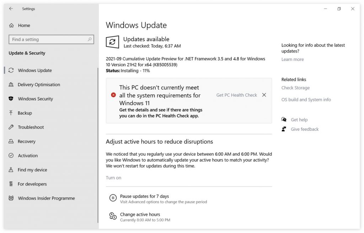Open OS build and System info
This screenshot has width=364, height=233.
coord(306,100)
